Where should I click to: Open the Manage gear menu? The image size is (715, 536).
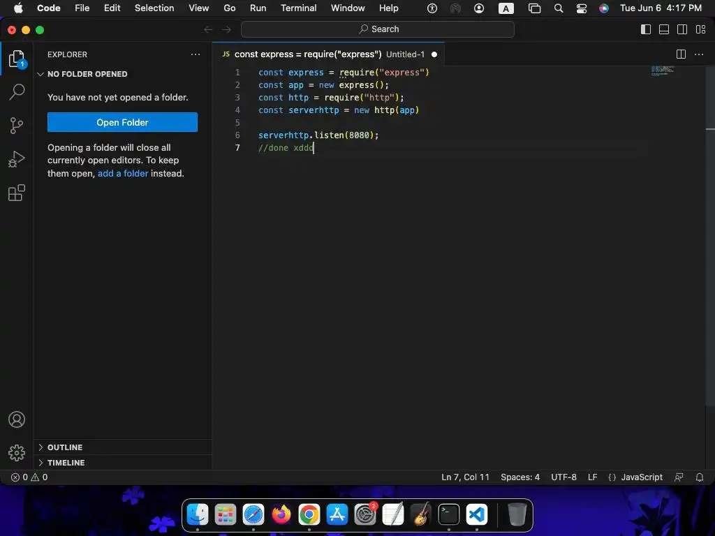[17, 452]
